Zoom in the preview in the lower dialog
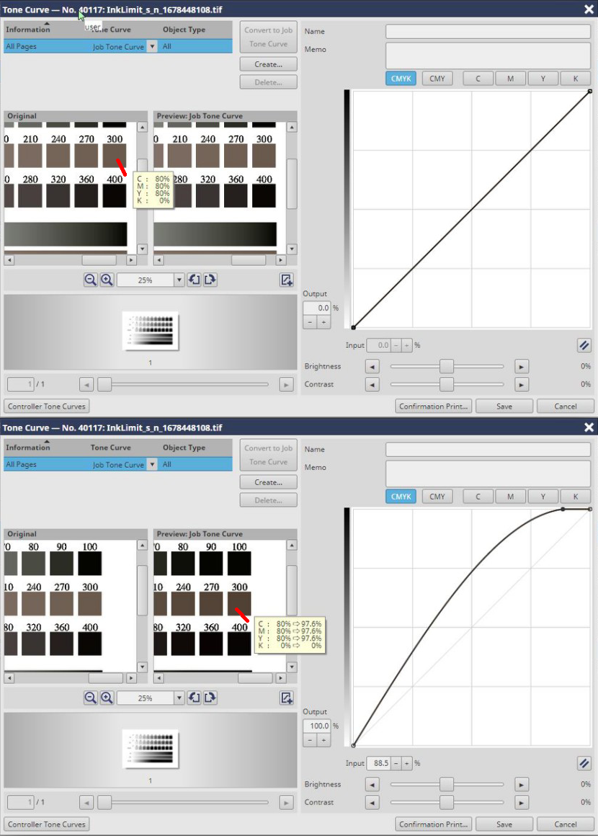 (107, 698)
